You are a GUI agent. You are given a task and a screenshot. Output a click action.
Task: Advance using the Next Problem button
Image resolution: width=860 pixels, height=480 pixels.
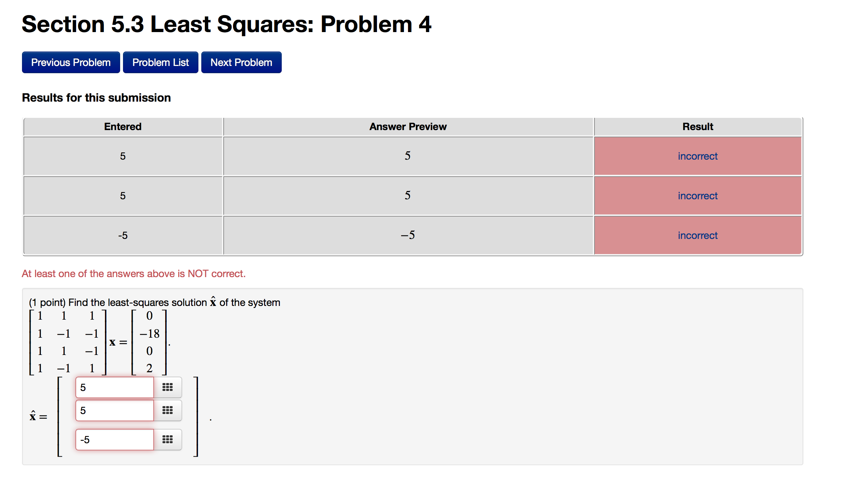(x=241, y=62)
